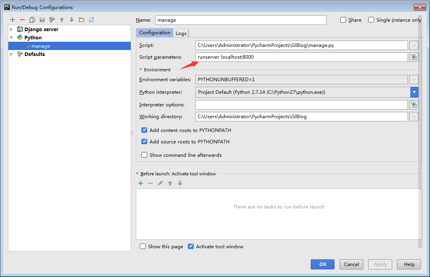430x277 pixels.
Task: Move before-launch task up
Action: point(170,183)
